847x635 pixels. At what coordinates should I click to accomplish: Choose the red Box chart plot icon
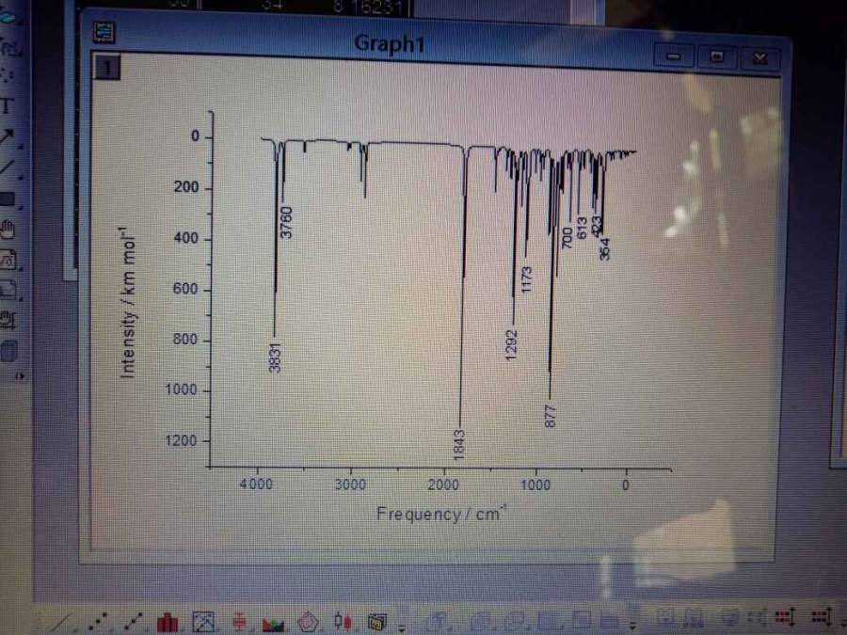238,622
